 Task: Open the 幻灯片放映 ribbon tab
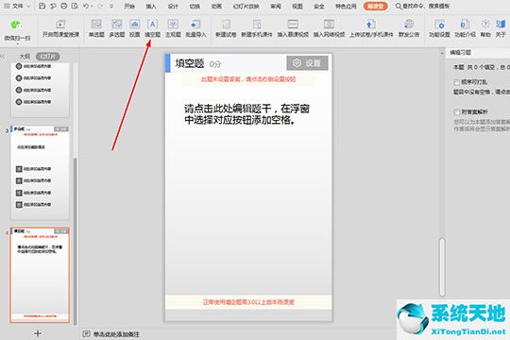[246, 6]
